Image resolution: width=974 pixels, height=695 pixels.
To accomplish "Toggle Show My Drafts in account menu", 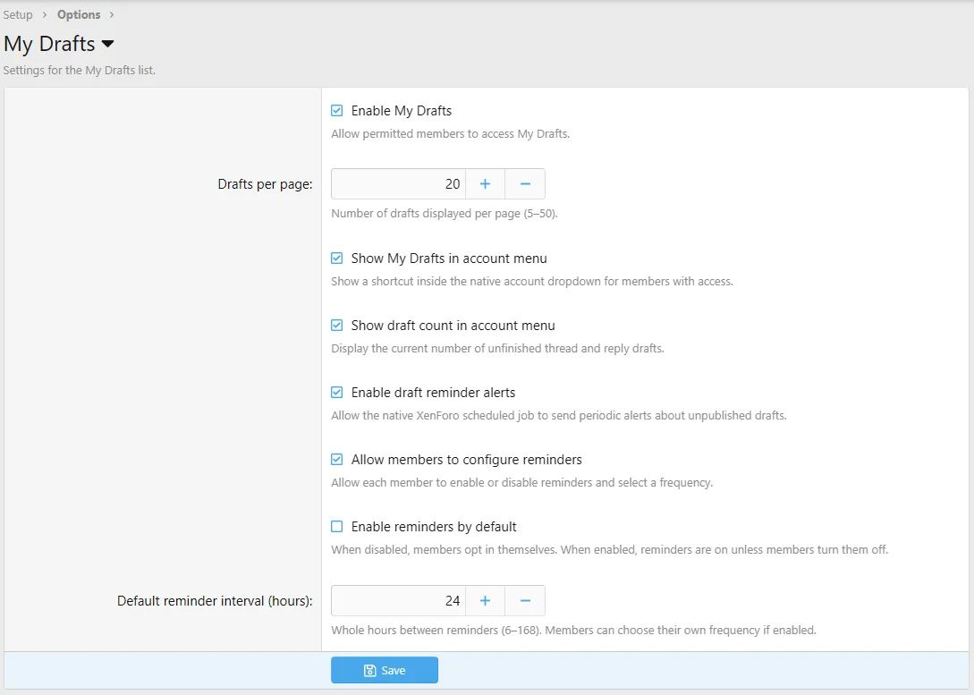I will point(336,259).
